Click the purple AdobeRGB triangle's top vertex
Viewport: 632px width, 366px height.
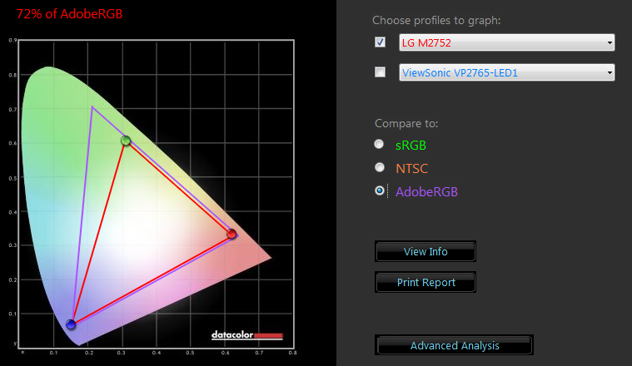click(92, 106)
